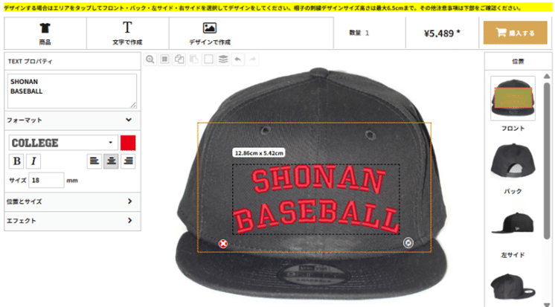Viewport: 555px width, 307px height.
Task: Expand the エフェクト section
Action: (72, 221)
